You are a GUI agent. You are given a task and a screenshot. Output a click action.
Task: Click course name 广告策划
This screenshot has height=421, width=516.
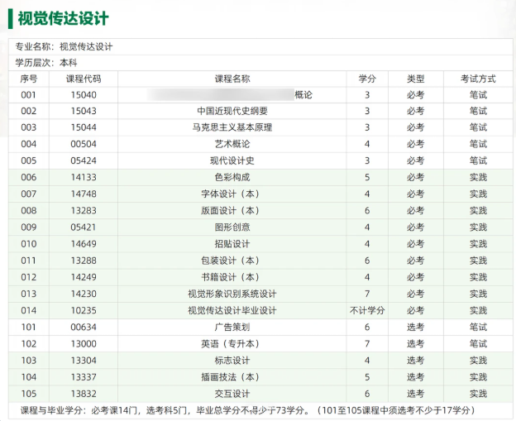point(232,328)
